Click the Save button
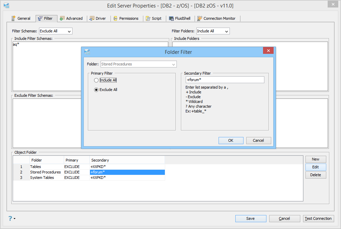Image resolution: width=341 pixels, height=229 pixels. coord(250,218)
